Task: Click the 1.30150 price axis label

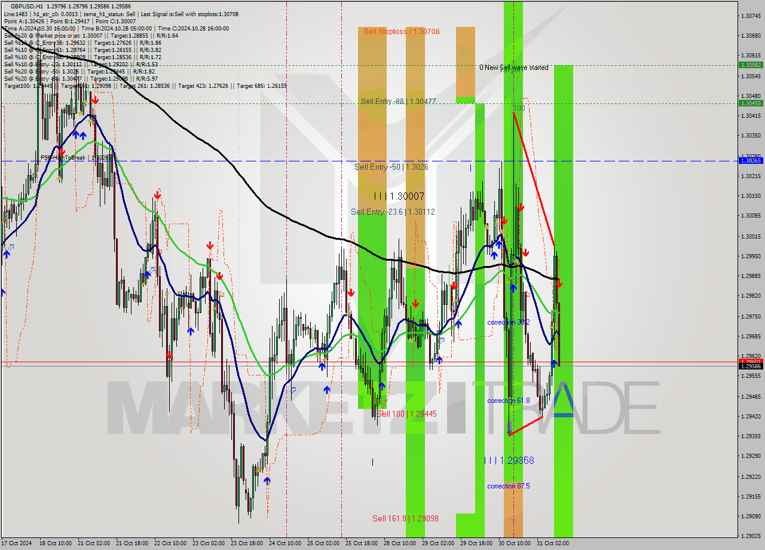Action: coord(751,195)
